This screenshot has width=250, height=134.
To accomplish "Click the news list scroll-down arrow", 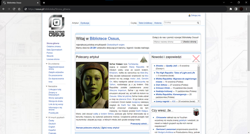I will coord(199,101).
